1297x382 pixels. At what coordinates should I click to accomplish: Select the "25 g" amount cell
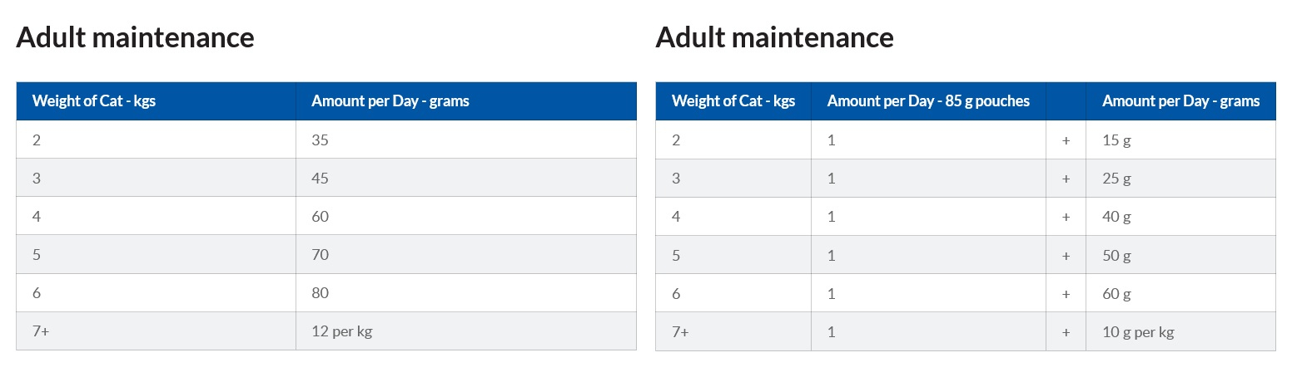pos(1116,179)
